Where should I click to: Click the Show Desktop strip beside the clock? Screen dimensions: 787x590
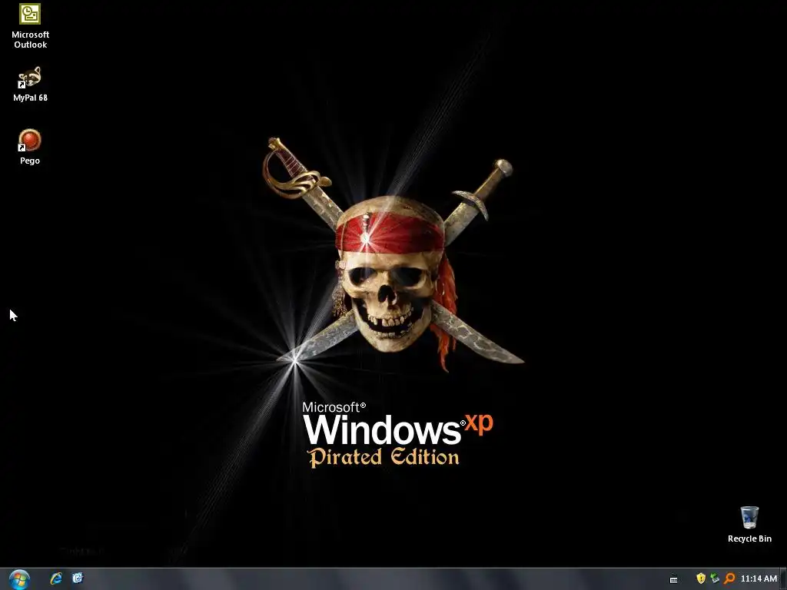(x=783, y=579)
